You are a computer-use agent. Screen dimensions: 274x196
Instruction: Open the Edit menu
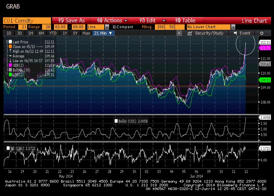(x=150, y=20)
